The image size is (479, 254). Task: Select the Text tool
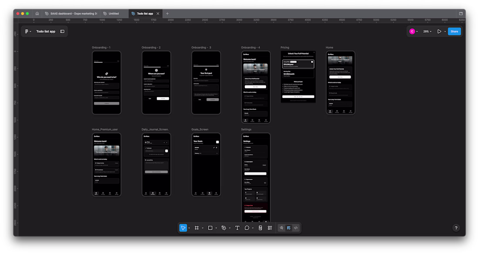[237, 228]
